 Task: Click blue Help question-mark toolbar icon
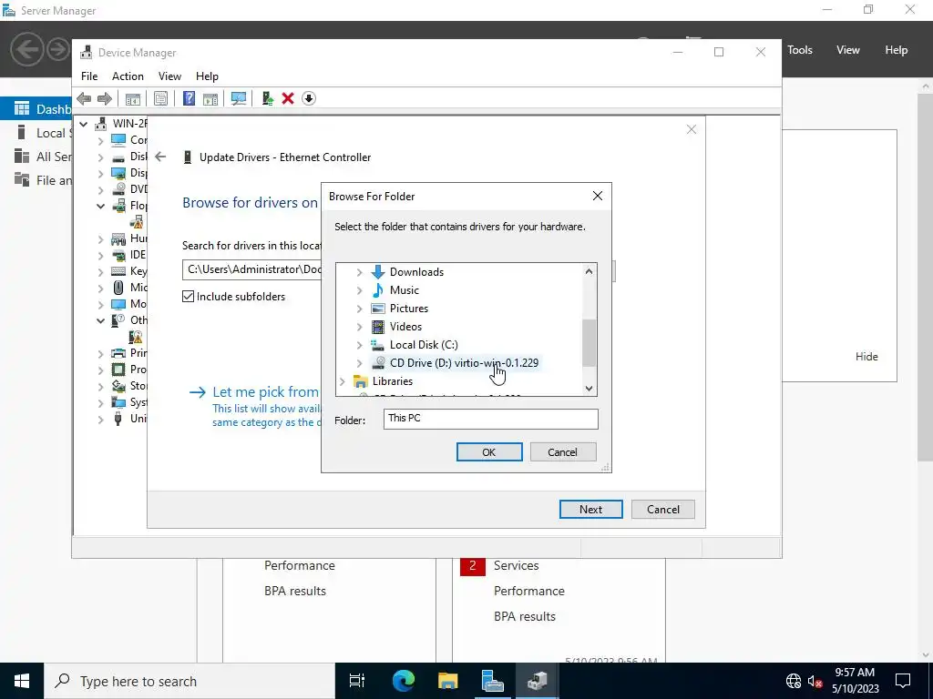189,98
